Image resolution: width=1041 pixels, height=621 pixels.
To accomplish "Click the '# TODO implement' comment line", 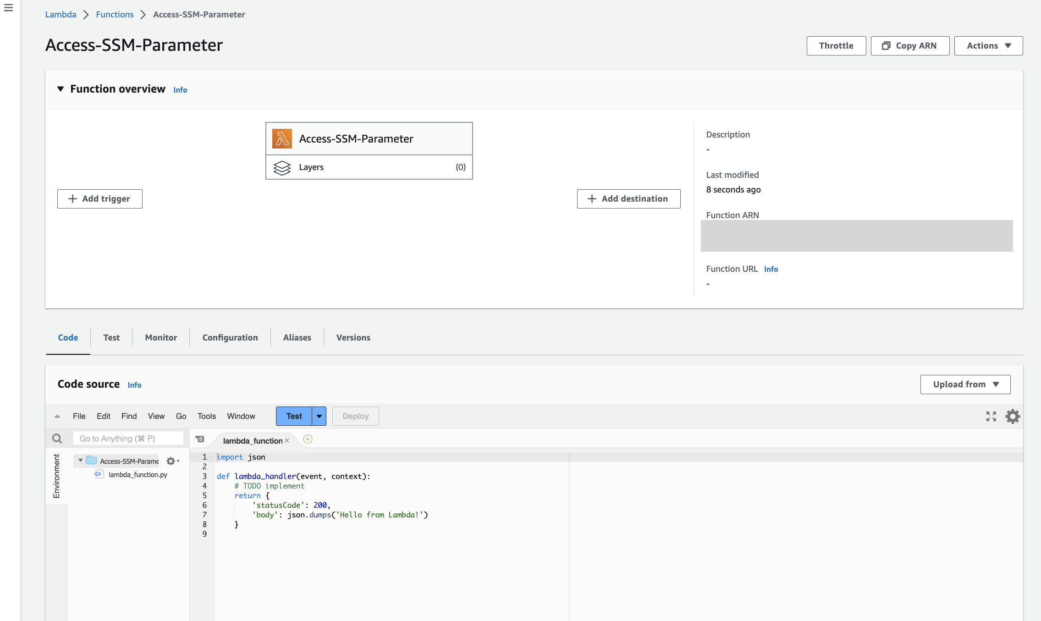I will [269, 486].
